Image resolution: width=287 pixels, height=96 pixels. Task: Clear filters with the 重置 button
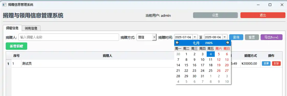click(x=252, y=37)
